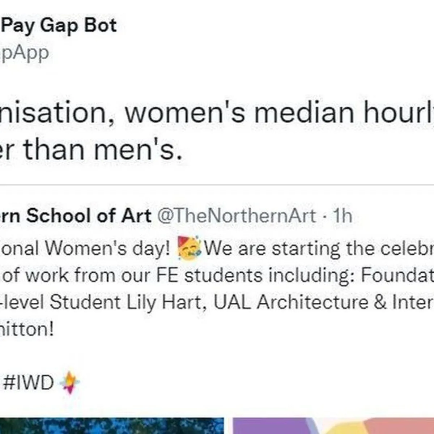
Task: Click the Student Lily Hart text
Action: (x=128, y=302)
